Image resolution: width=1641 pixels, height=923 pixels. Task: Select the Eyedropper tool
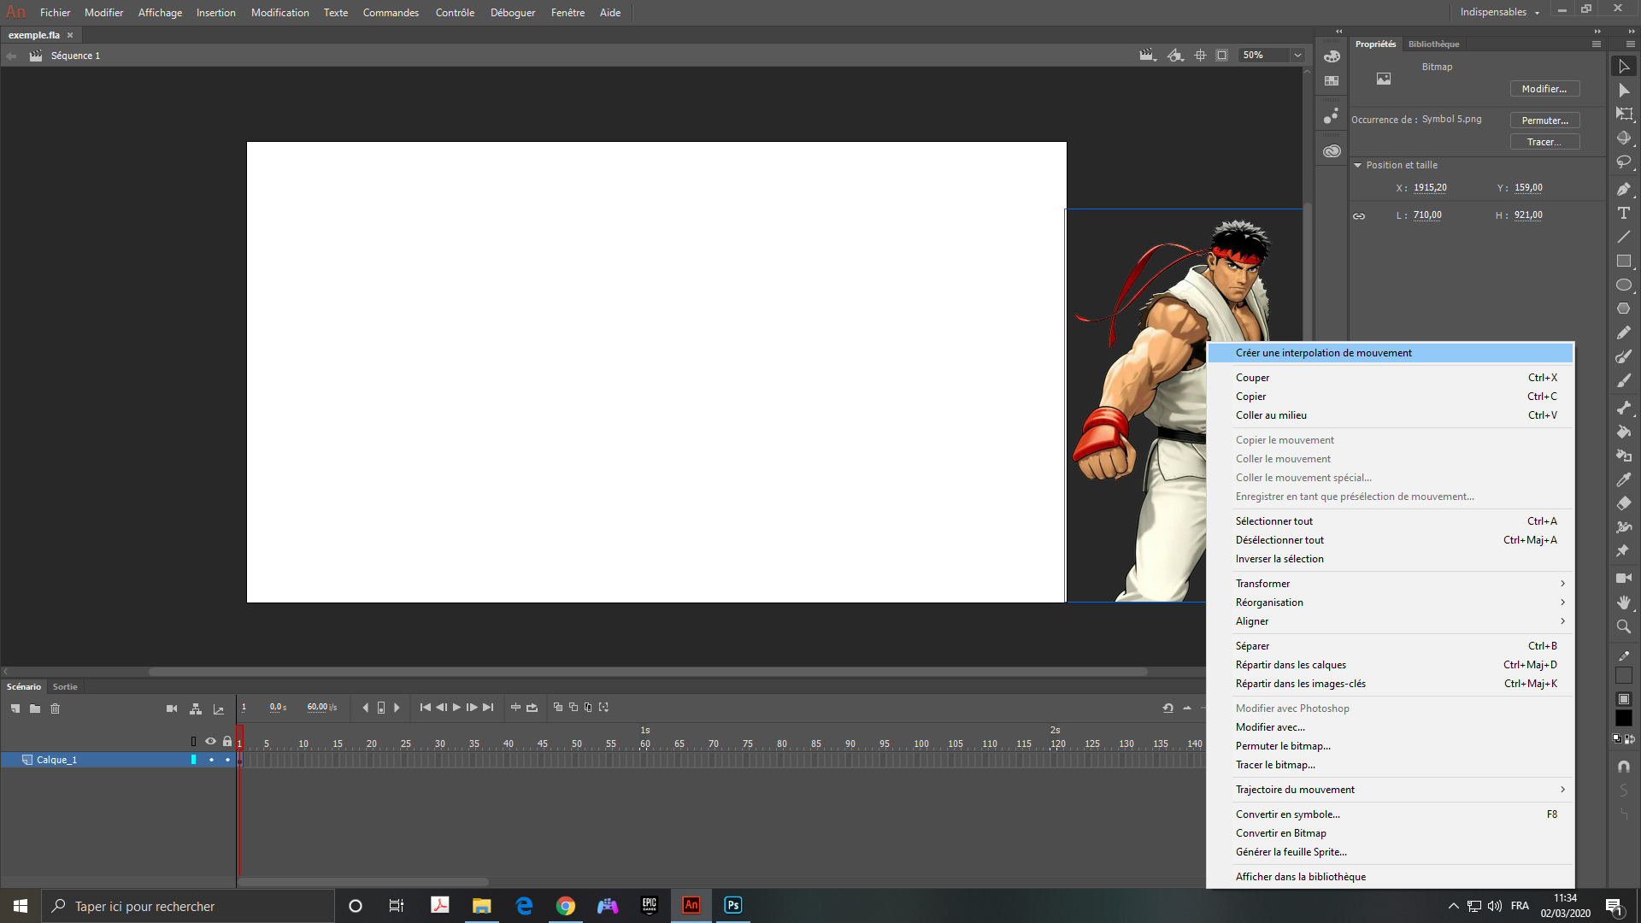[x=1624, y=479]
